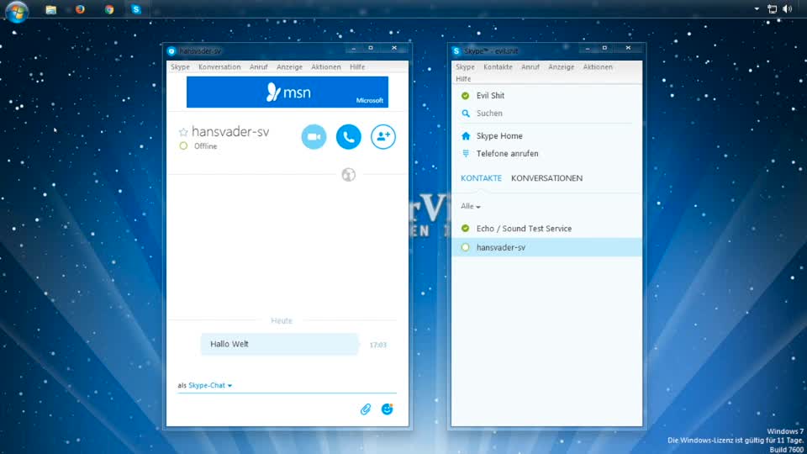
Task: Click the 17:03 message timestamp
Action: (x=377, y=345)
